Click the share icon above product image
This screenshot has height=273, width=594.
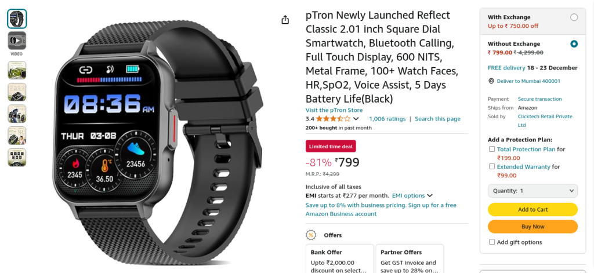click(x=285, y=20)
